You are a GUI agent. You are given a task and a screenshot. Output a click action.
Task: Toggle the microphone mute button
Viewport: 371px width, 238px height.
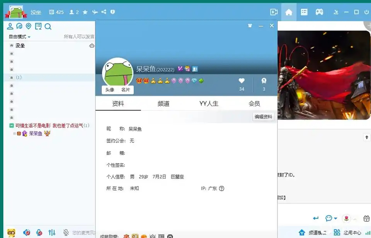(39, 233)
